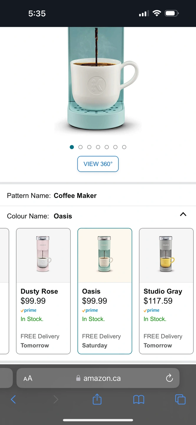Open the Safari share sheet
Screen dimensions: 196x425
(97, 400)
